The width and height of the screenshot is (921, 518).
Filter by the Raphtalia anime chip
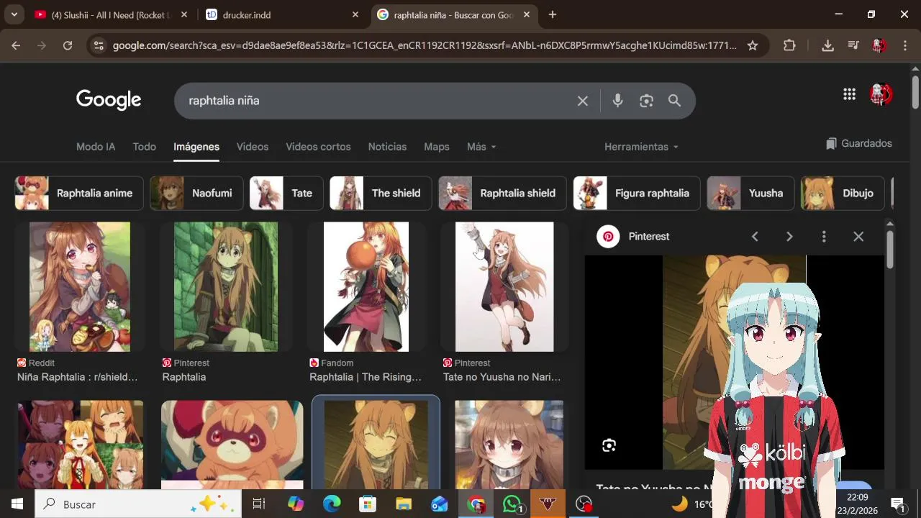click(79, 194)
